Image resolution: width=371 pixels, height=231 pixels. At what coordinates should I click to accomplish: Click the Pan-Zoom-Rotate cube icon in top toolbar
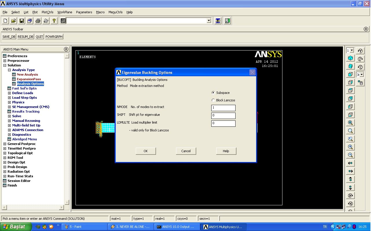[x=30, y=21]
